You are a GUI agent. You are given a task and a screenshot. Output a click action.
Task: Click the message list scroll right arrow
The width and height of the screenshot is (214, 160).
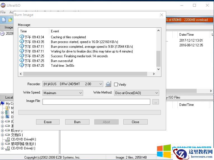154,74
